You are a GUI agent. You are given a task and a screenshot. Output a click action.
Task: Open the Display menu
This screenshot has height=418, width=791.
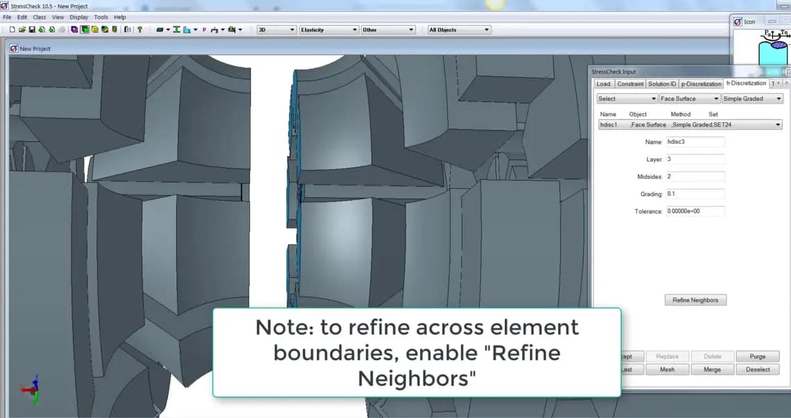click(x=78, y=17)
